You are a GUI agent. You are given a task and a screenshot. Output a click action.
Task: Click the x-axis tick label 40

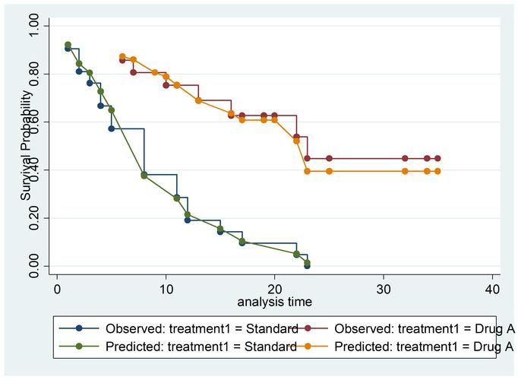point(491,289)
